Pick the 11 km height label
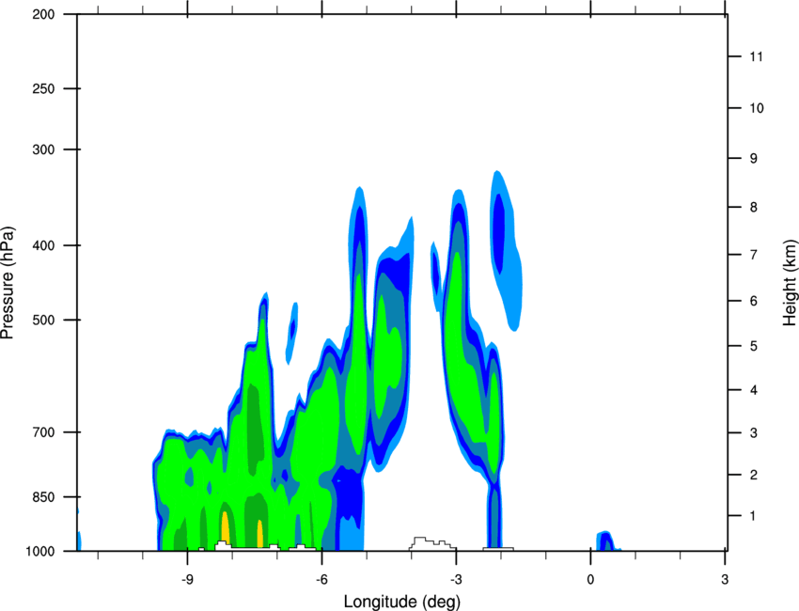This screenshot has width=799, height=611. pos(756,56)
